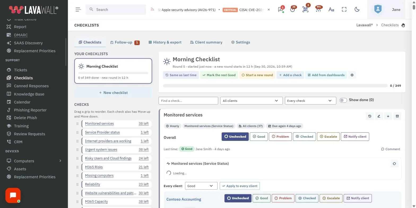The image size is (416, 208).
Task: Collapse the sidebar with the hamburger icon
Action: click(x=78, y=10)
